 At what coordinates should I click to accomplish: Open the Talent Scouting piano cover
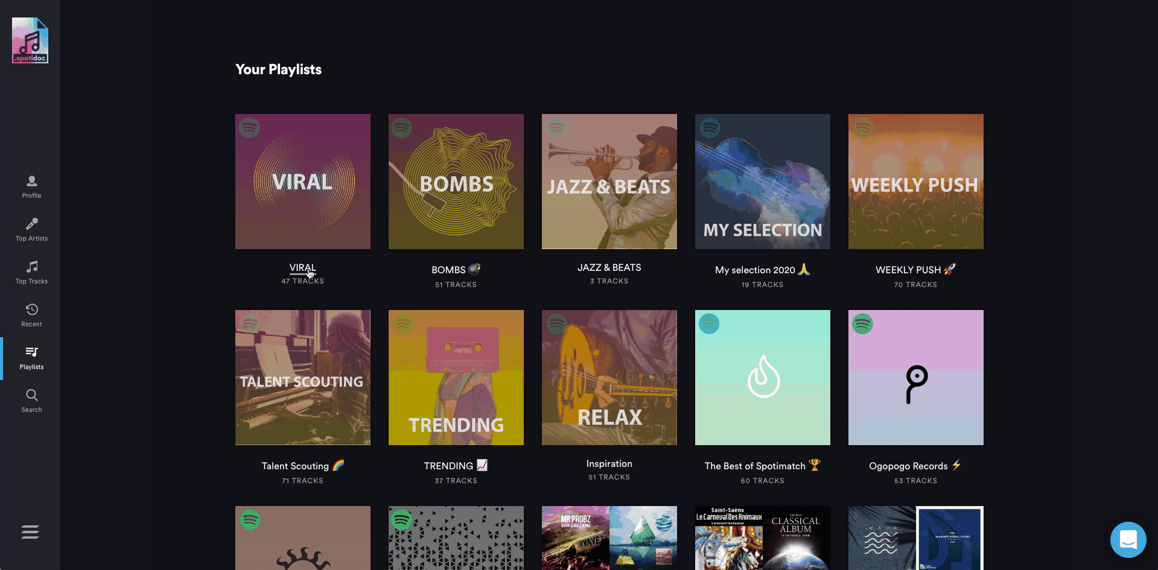pos(303,378)
